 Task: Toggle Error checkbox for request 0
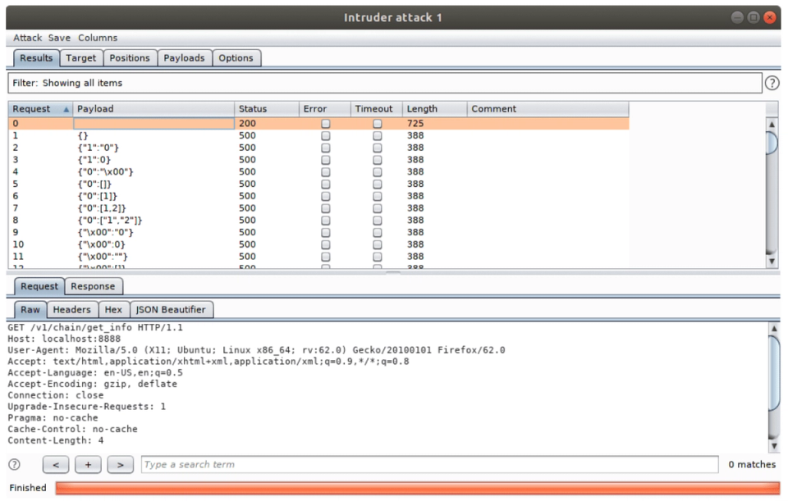point(326,124)
